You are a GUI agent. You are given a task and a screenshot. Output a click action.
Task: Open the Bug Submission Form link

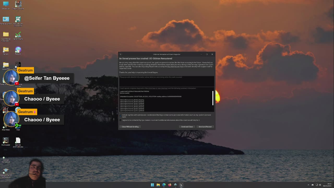click(176, 67)
